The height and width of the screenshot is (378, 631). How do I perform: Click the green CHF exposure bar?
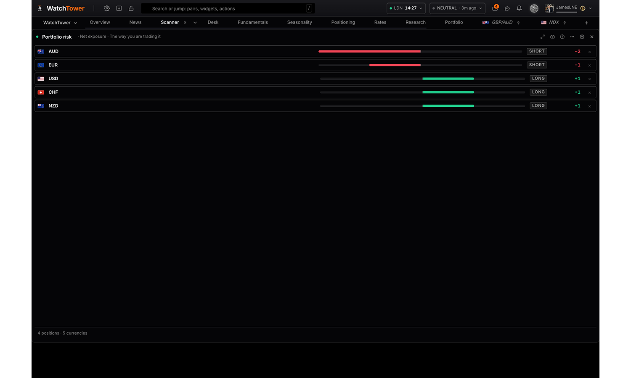click(x=448, y=92)
